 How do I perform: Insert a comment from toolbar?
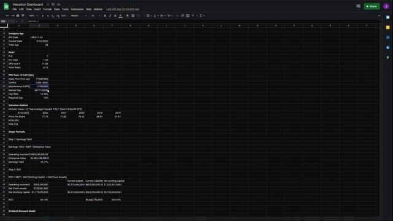coord(183,16)
